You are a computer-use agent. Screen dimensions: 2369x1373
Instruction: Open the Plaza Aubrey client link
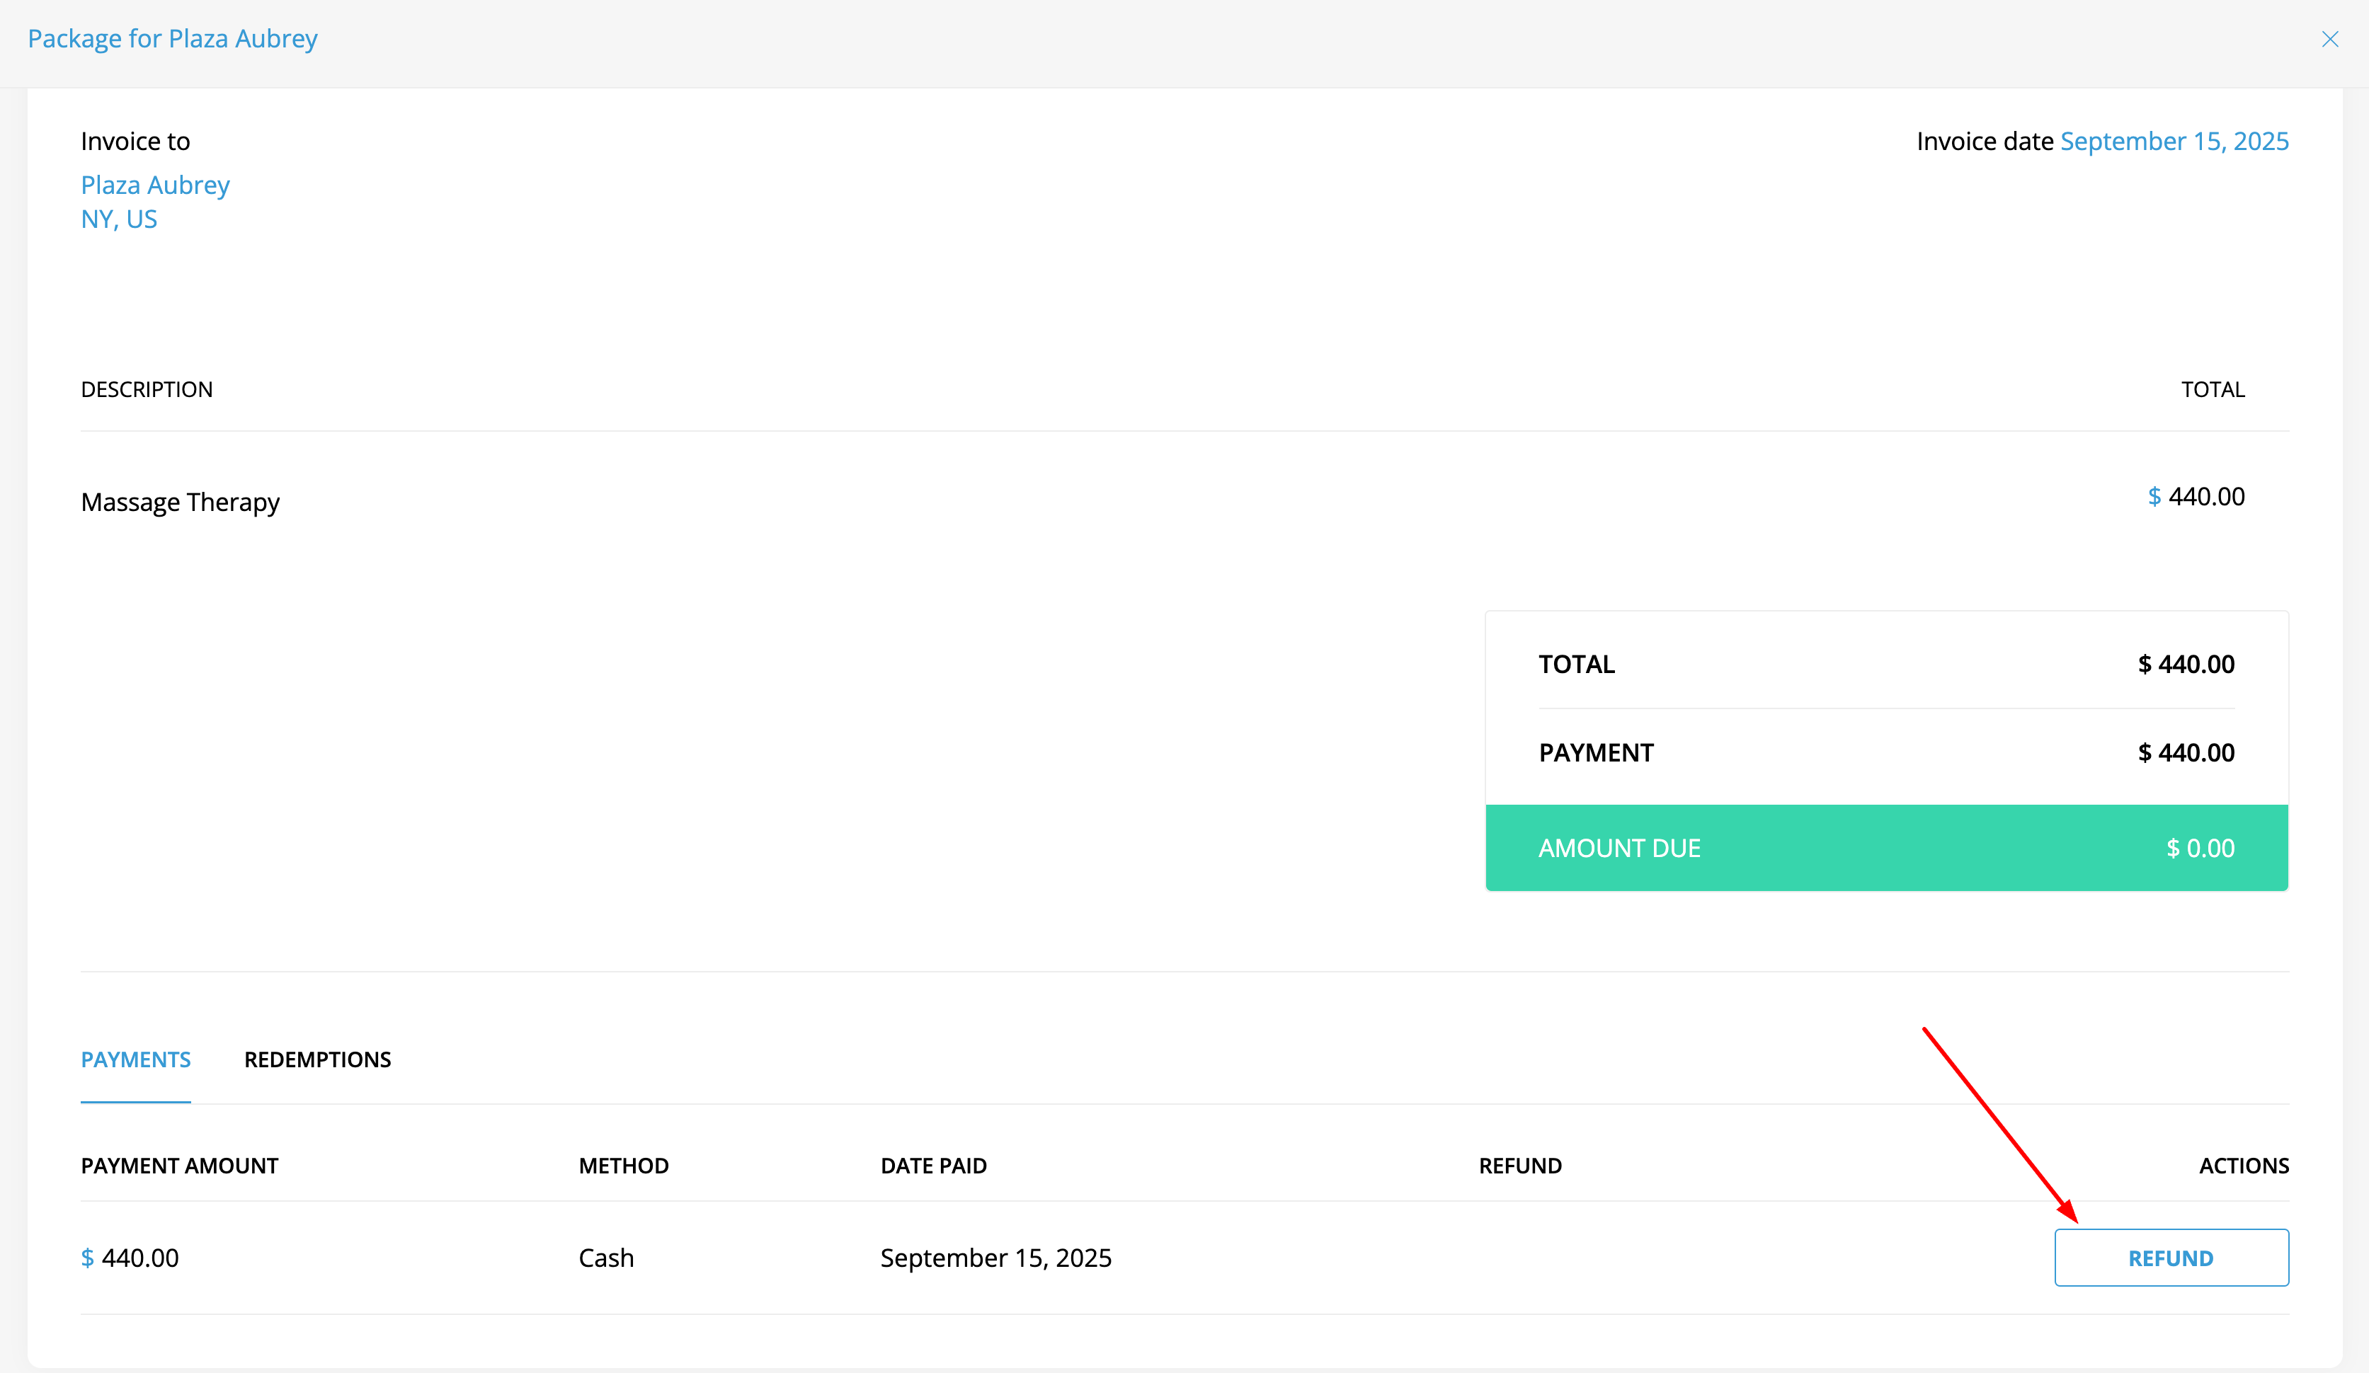[x=155, y=184]
